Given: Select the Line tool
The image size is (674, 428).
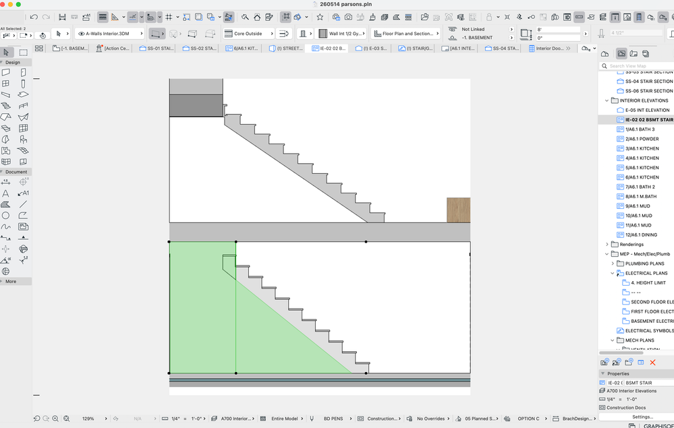Looking at the screenshot, I should pos(23,204).
